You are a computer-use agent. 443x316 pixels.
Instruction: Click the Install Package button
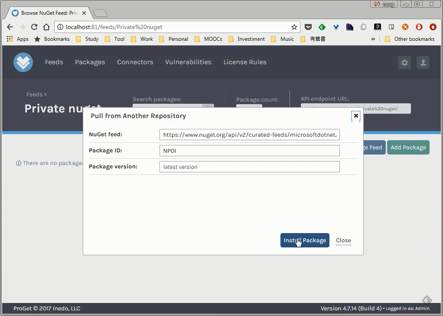(305, 240)
